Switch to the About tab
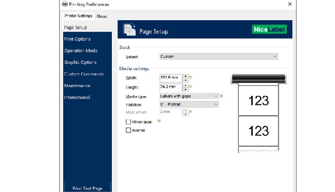 (101, 16)
